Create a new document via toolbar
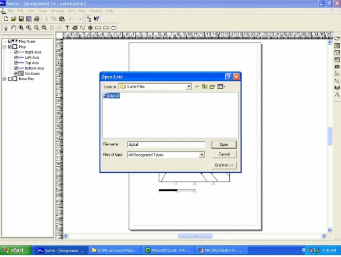This screenshot has width=341, height=257. coord(6,19)
